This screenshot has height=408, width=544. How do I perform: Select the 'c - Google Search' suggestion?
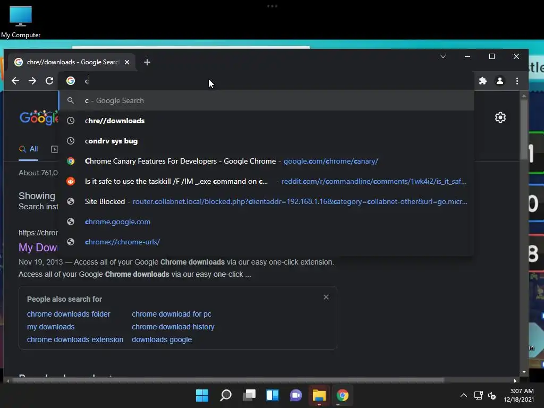point(267,100)
